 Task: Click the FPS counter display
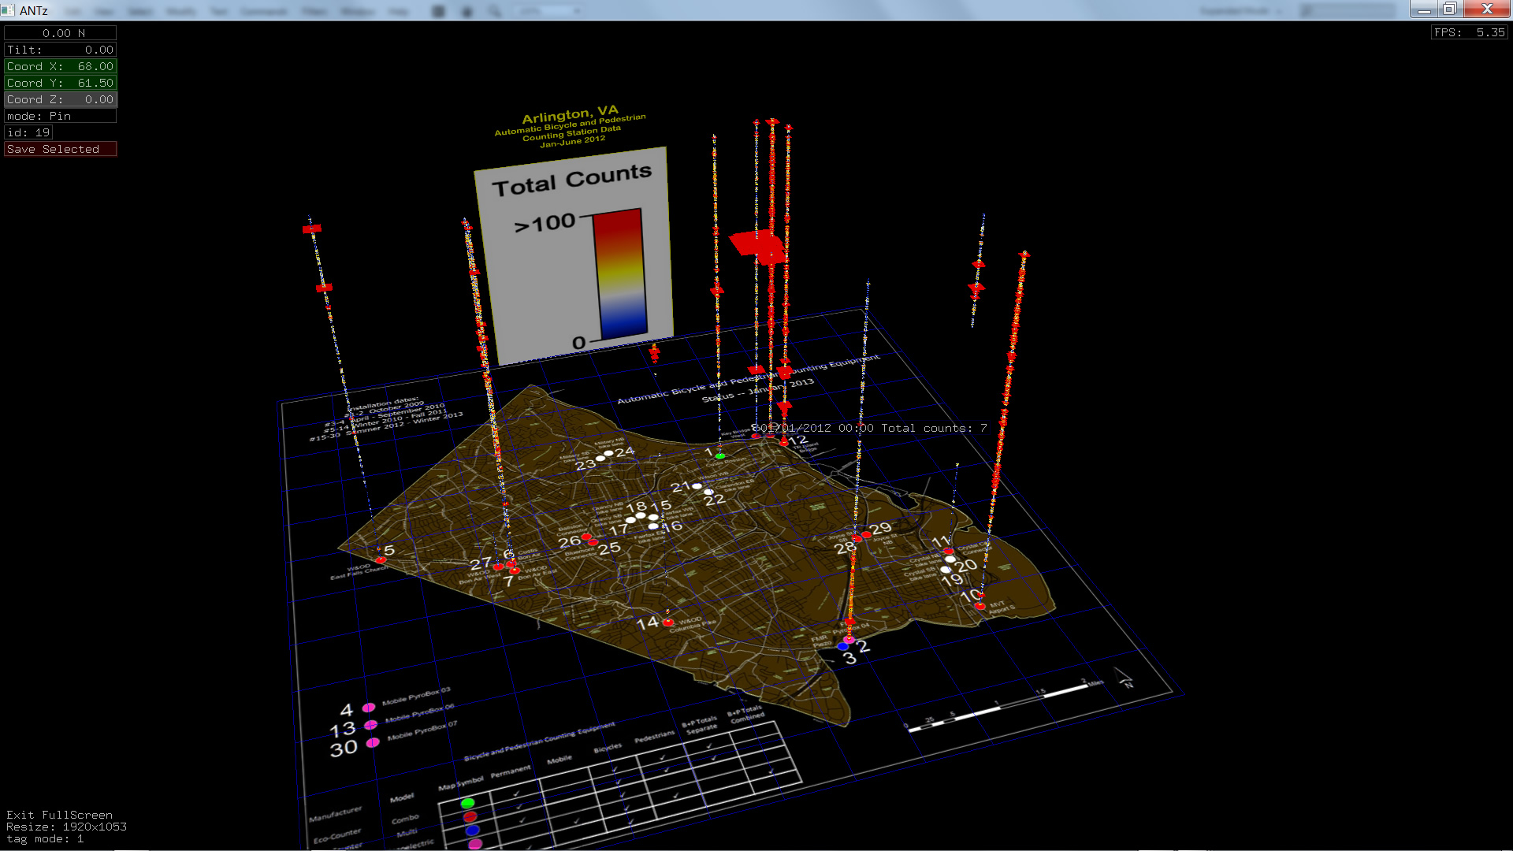[x=1469, y=32]
